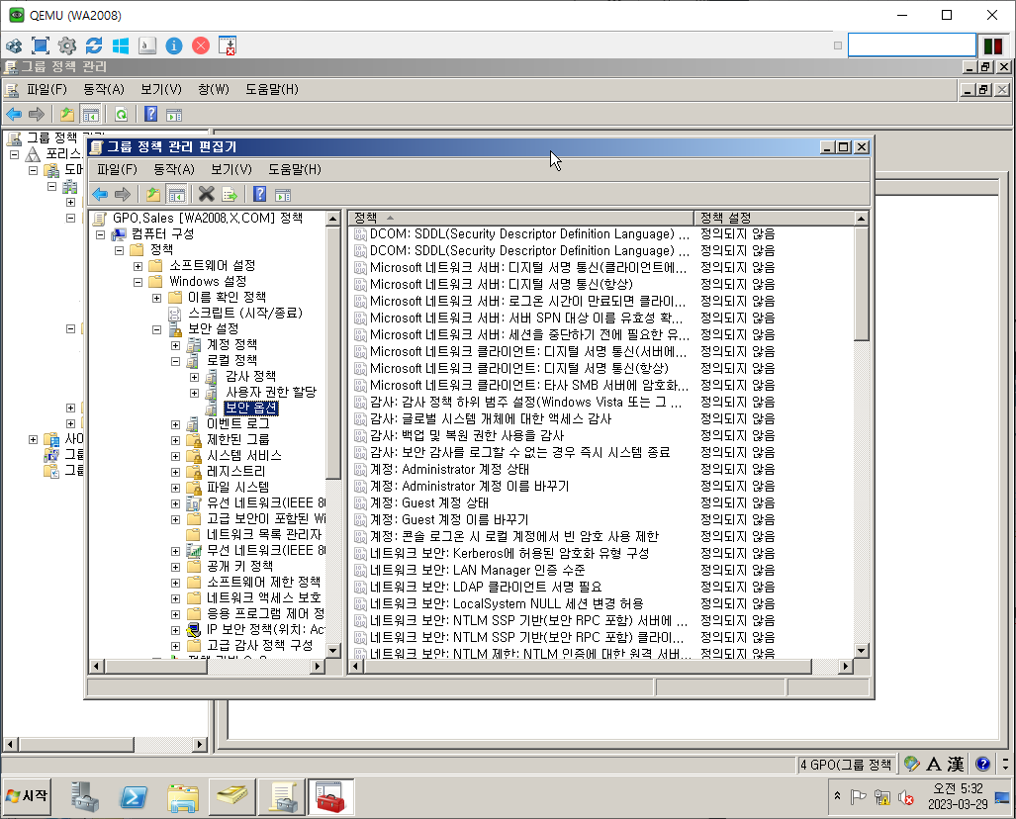Open the 동작(A) menu in the policy editor
This screenshot has width=1016, height=819.
(x=174, y=169)
